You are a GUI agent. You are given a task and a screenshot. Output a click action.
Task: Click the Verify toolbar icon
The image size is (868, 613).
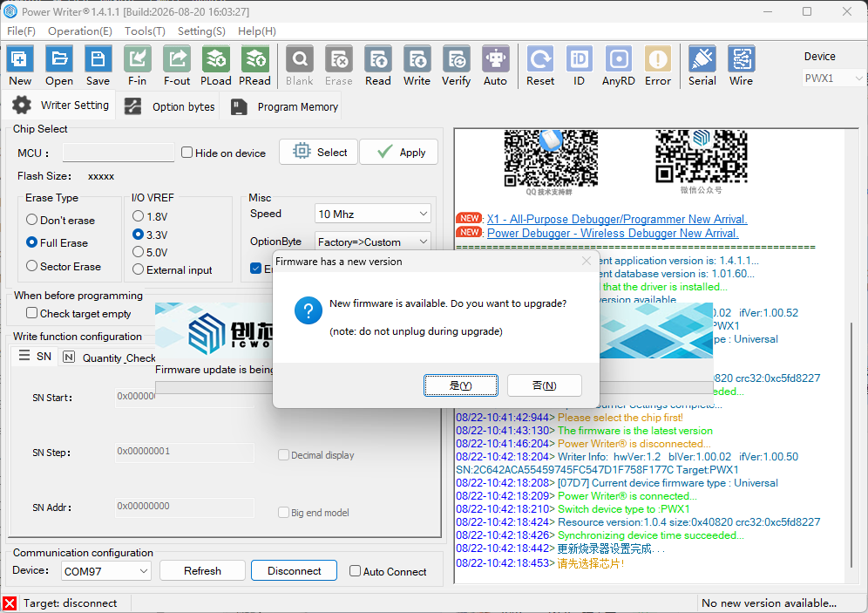click(456, 59)
